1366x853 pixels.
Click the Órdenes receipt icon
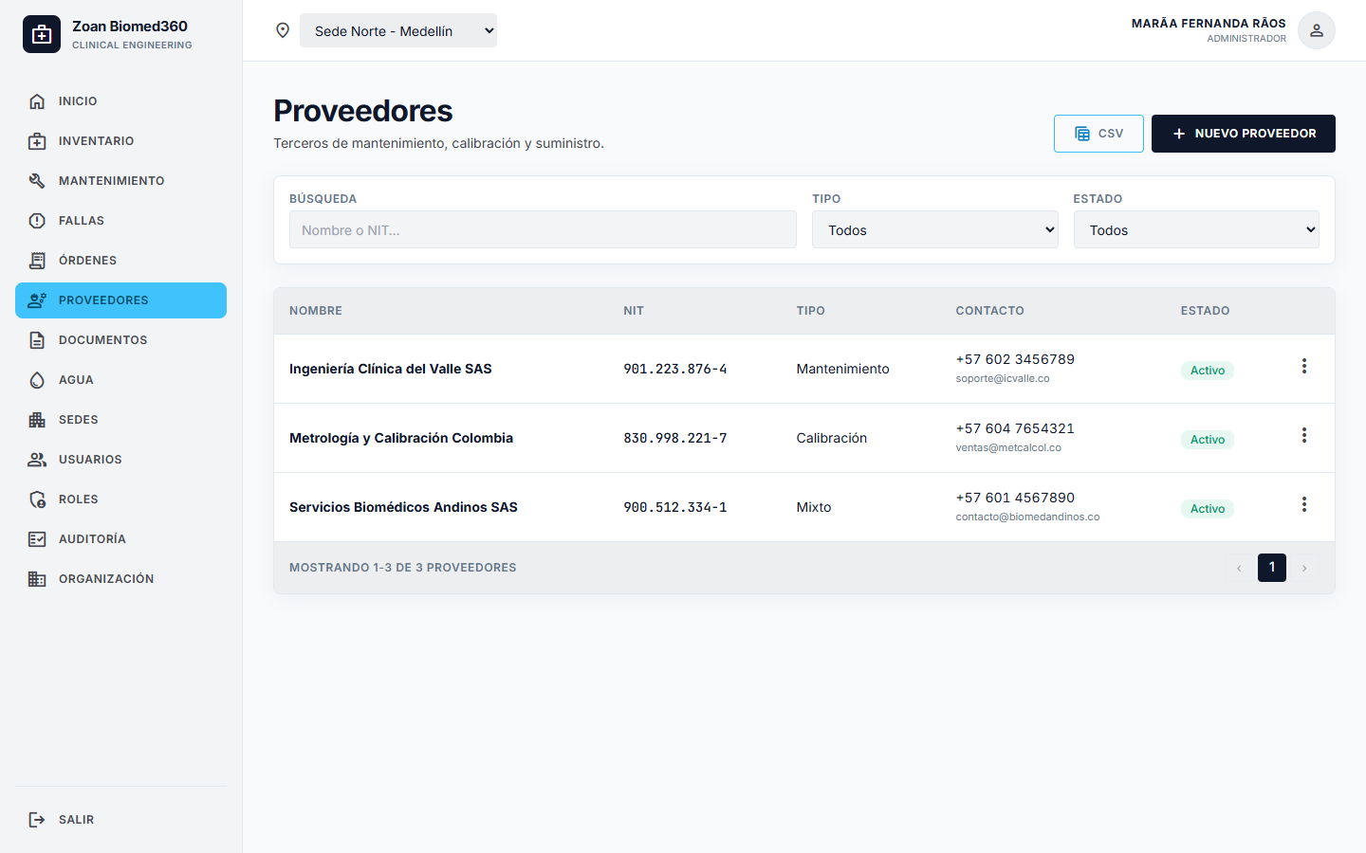[x=37, y=261]
